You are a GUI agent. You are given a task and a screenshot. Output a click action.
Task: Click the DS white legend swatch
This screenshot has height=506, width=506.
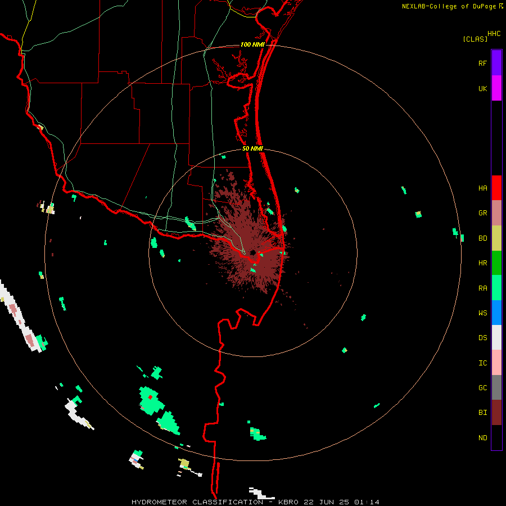tap(496, 337)
